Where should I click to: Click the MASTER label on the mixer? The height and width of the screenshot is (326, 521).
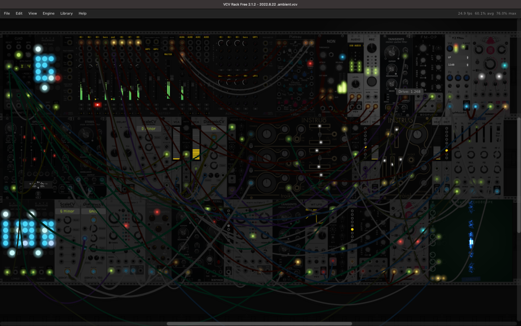click(x=168, y=54)
